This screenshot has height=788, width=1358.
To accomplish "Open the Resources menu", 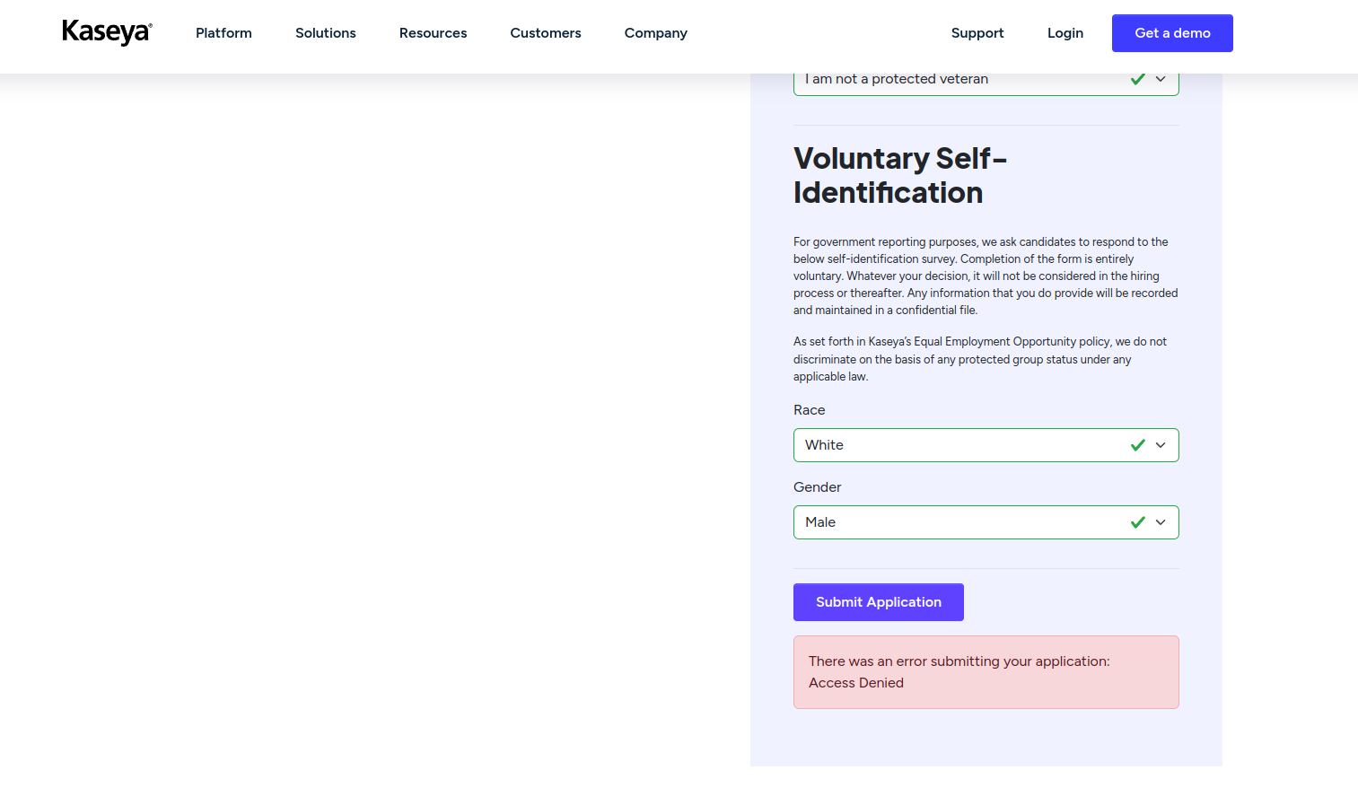I will 433,33.
